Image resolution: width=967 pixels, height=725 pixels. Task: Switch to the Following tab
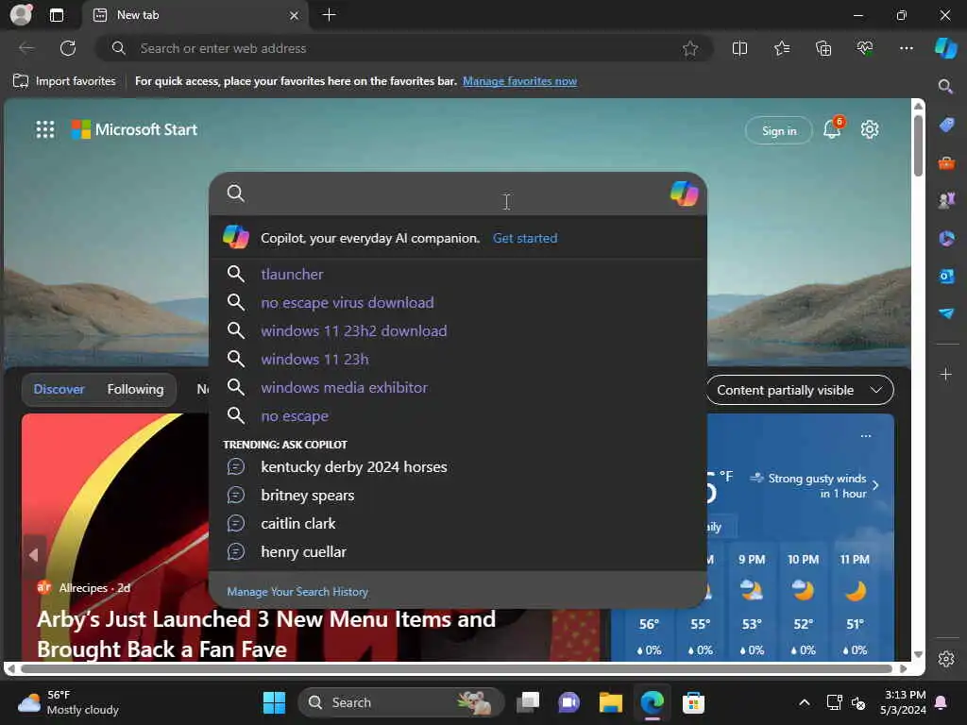[x=135, y=389]
